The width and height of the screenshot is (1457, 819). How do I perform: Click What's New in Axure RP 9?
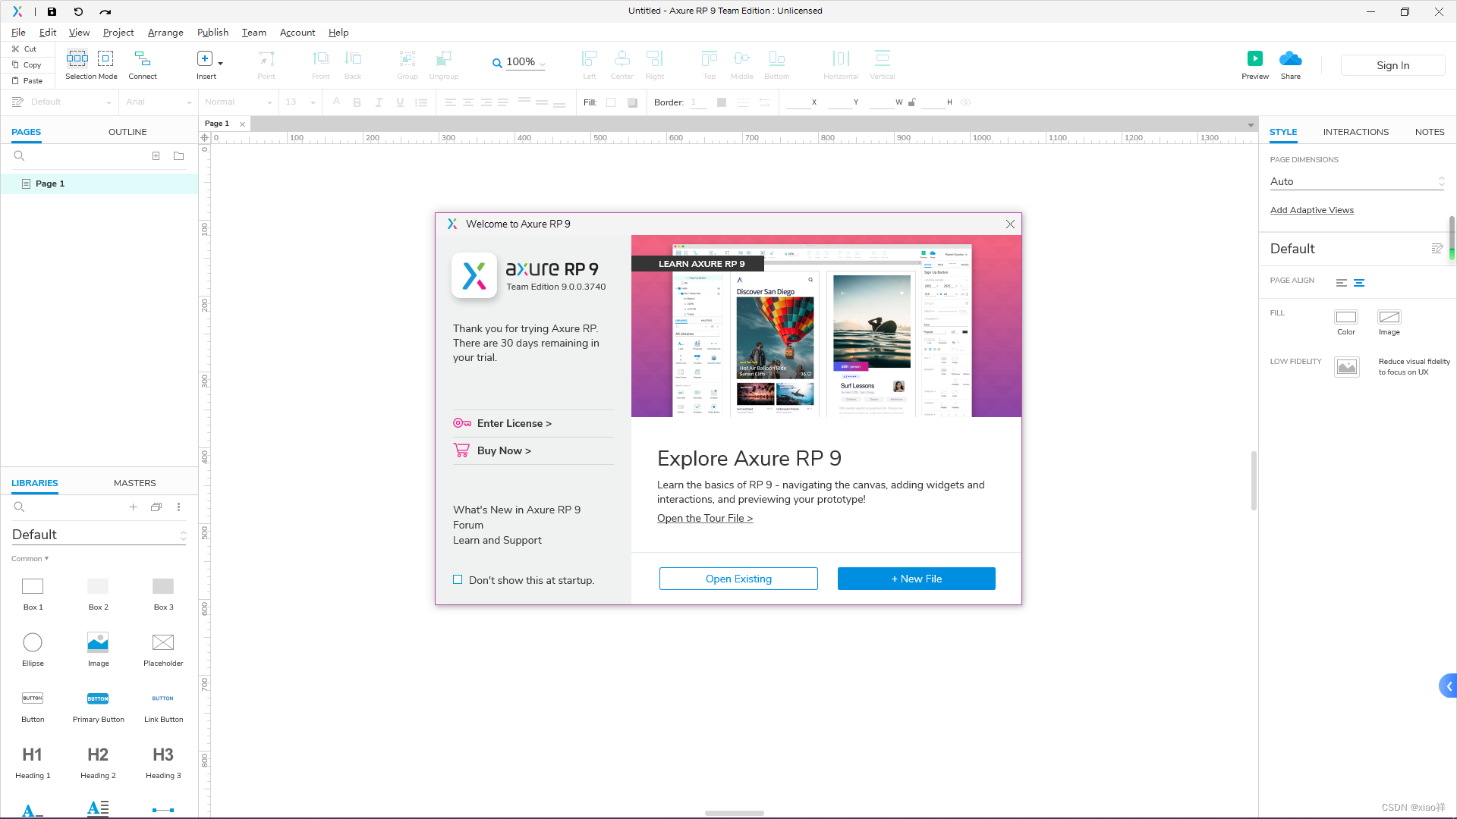(x=517, y=510)
